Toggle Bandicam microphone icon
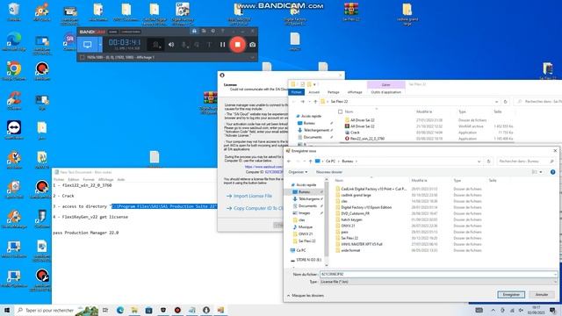This screenshot has height=316, width=562. (x=184, y=45)
